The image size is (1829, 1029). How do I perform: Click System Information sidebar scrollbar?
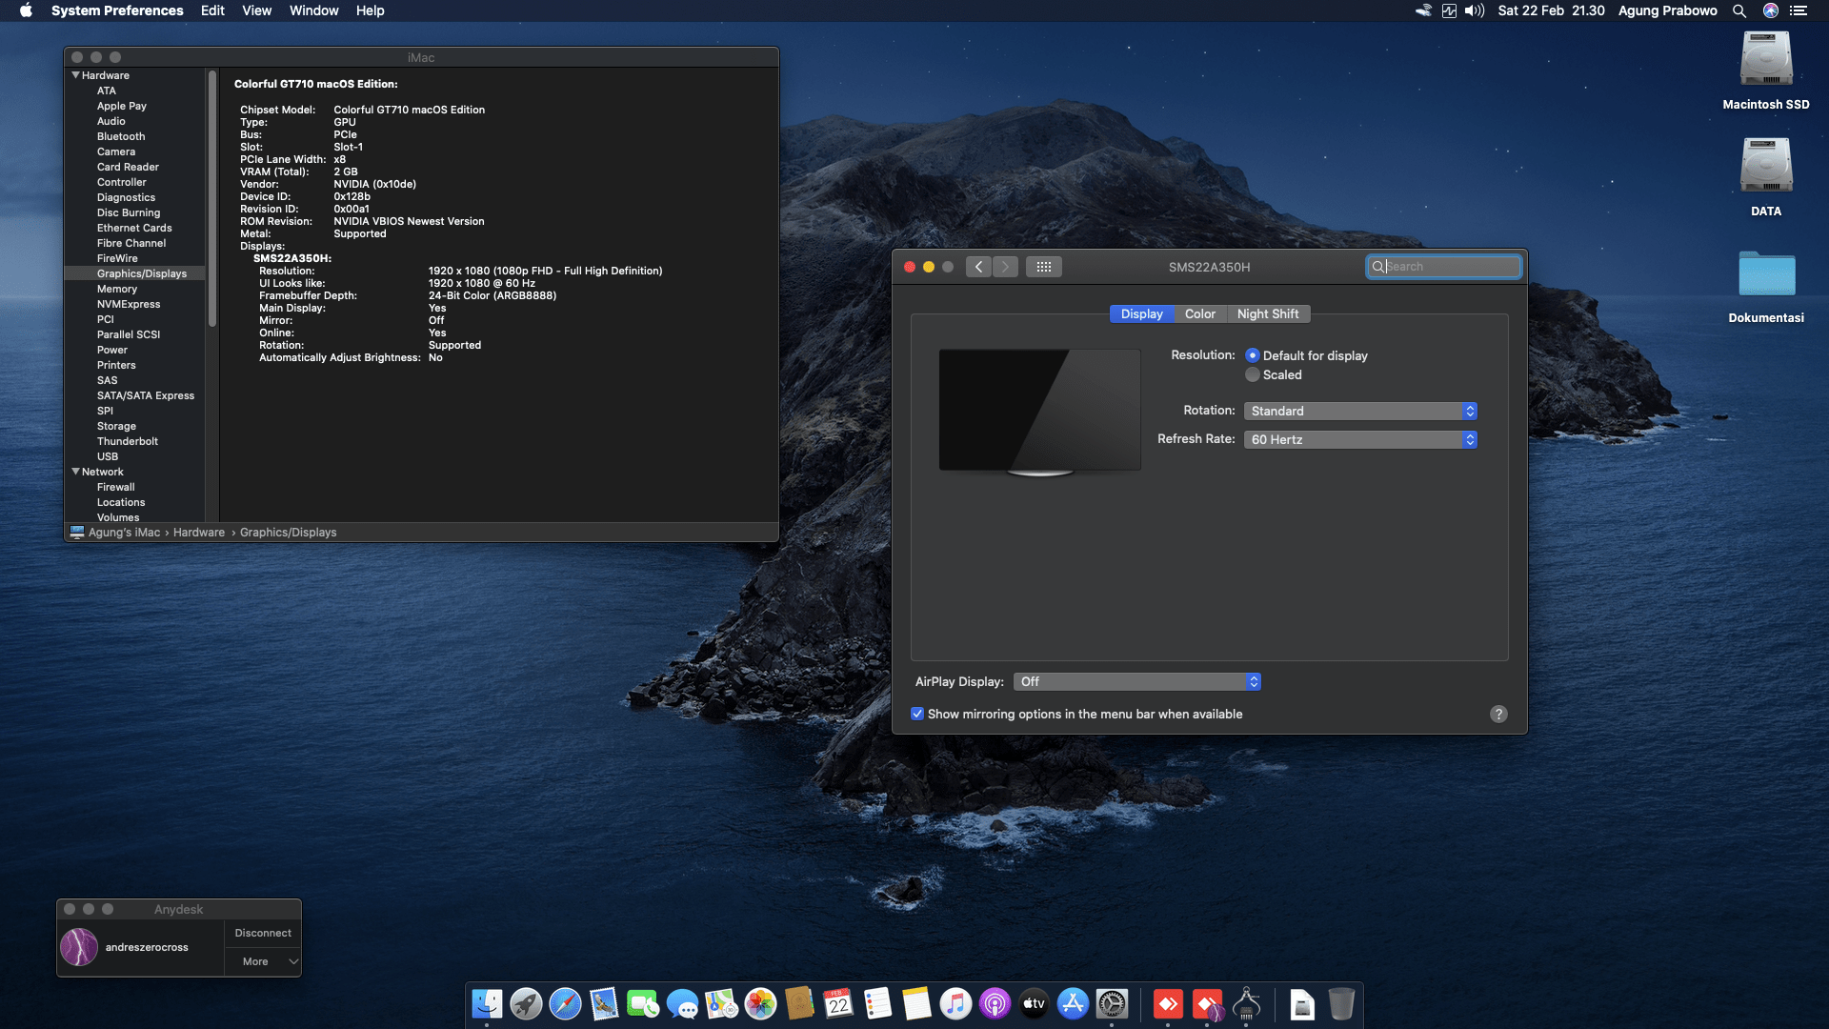point(211,198)
